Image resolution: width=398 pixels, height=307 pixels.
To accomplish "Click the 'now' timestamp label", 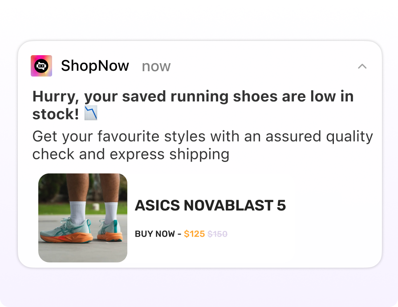I will [156, 66].
